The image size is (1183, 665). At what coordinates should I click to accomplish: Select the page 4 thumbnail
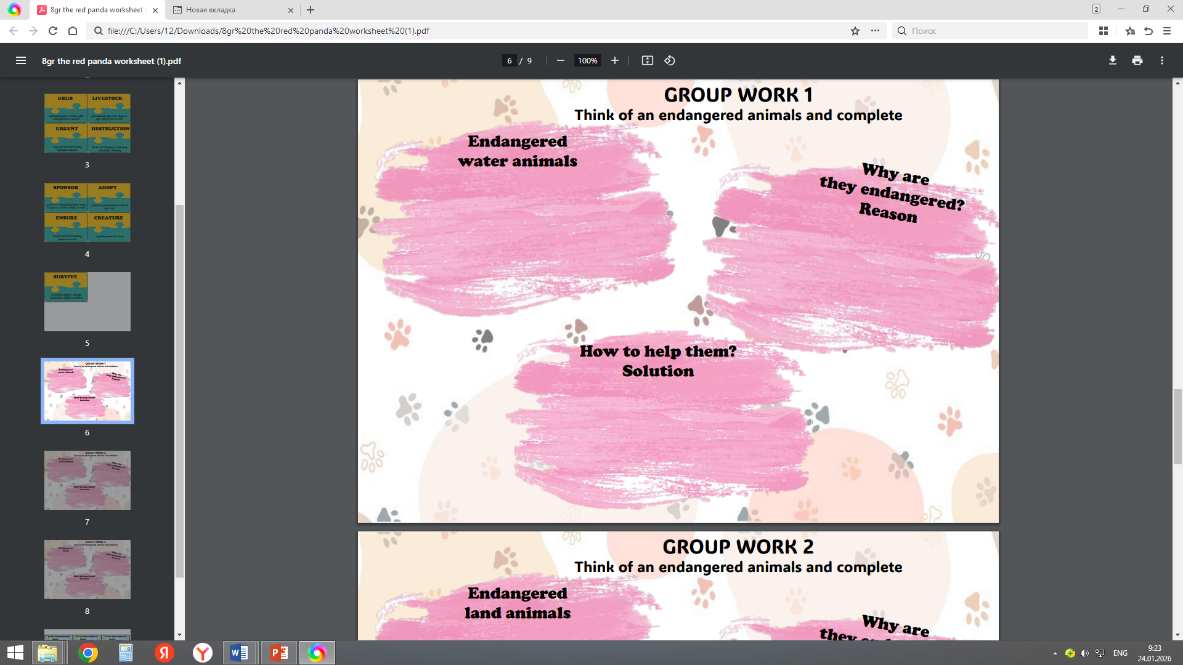87,212
